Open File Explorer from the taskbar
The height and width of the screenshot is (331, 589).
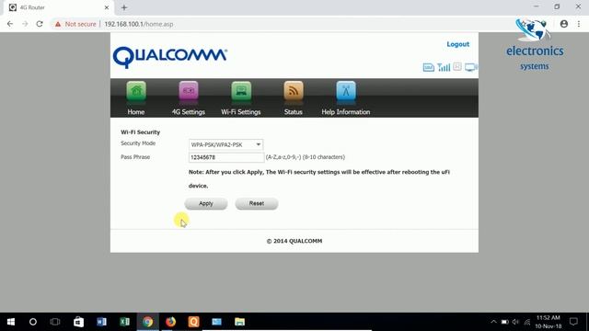tap(239, 322)
